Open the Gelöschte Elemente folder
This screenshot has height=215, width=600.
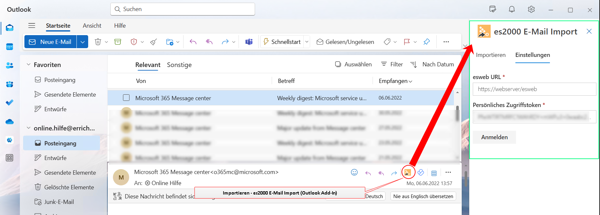tap(69, 187)
